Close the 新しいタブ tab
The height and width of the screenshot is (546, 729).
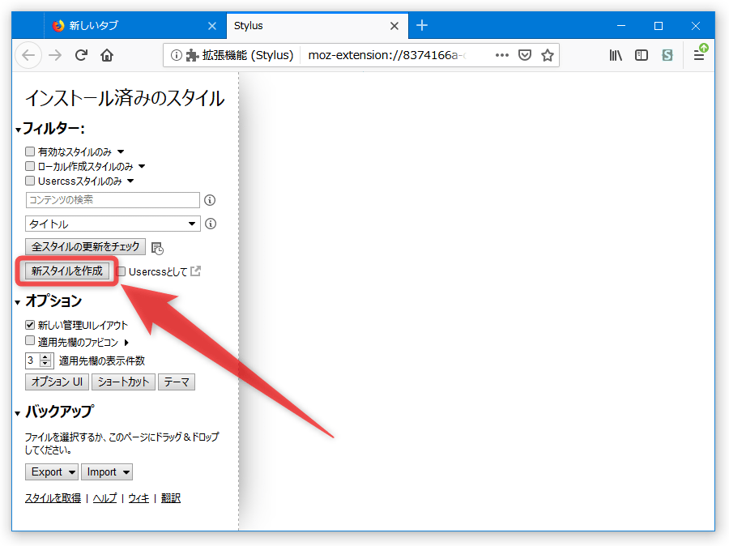[x=212, y=26]
